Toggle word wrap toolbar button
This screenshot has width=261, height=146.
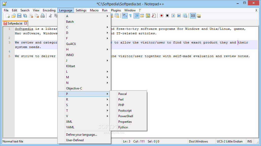pyautogui.click(x=125, y=16)
